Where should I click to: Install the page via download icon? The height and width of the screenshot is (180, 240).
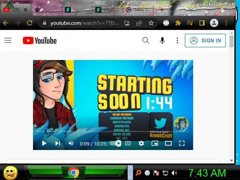point(127,23)
